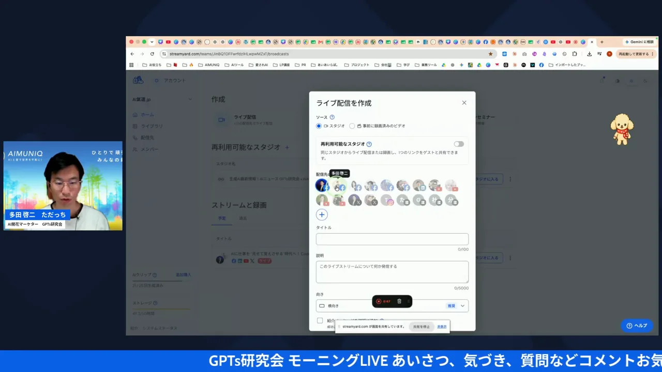Open Chrome downloads icon
The image size is (662, 372).
pyautogui.click(x=590, y=54)
